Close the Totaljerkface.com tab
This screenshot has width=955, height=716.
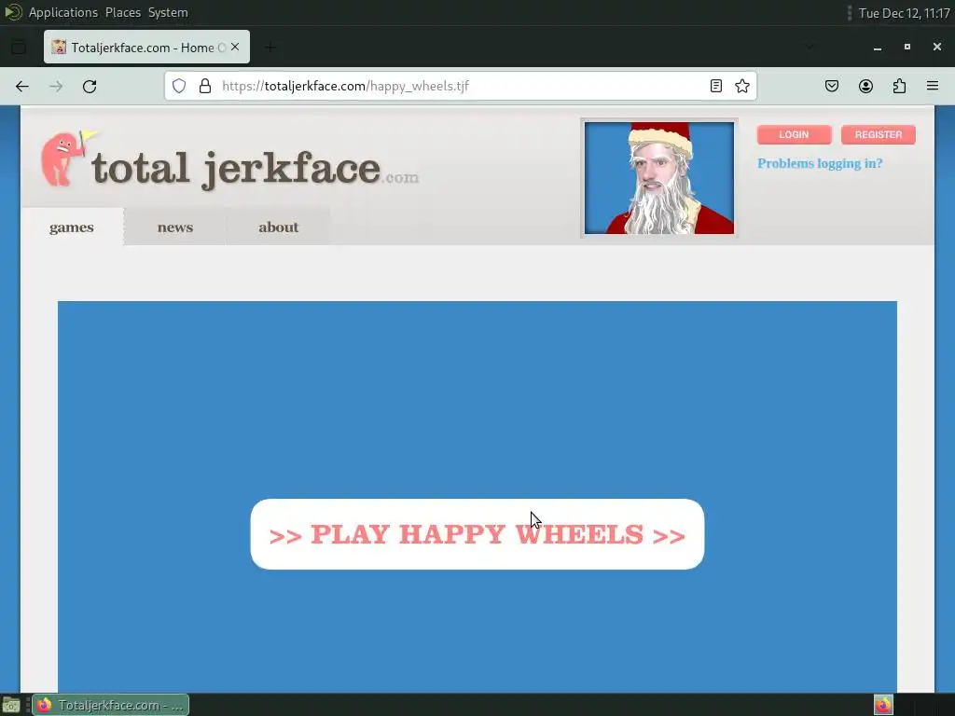tap(235, 47)
